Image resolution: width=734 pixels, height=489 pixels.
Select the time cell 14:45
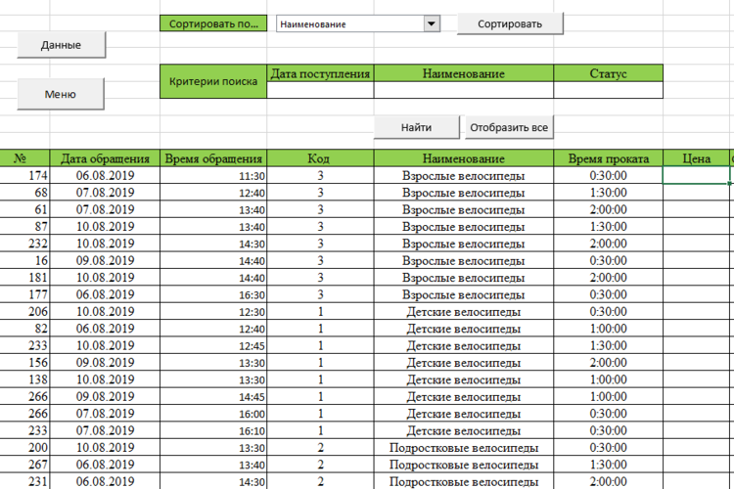coord(213,396)
